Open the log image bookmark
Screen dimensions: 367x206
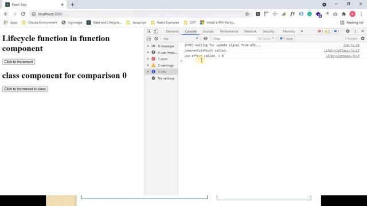tap(72, 22)
